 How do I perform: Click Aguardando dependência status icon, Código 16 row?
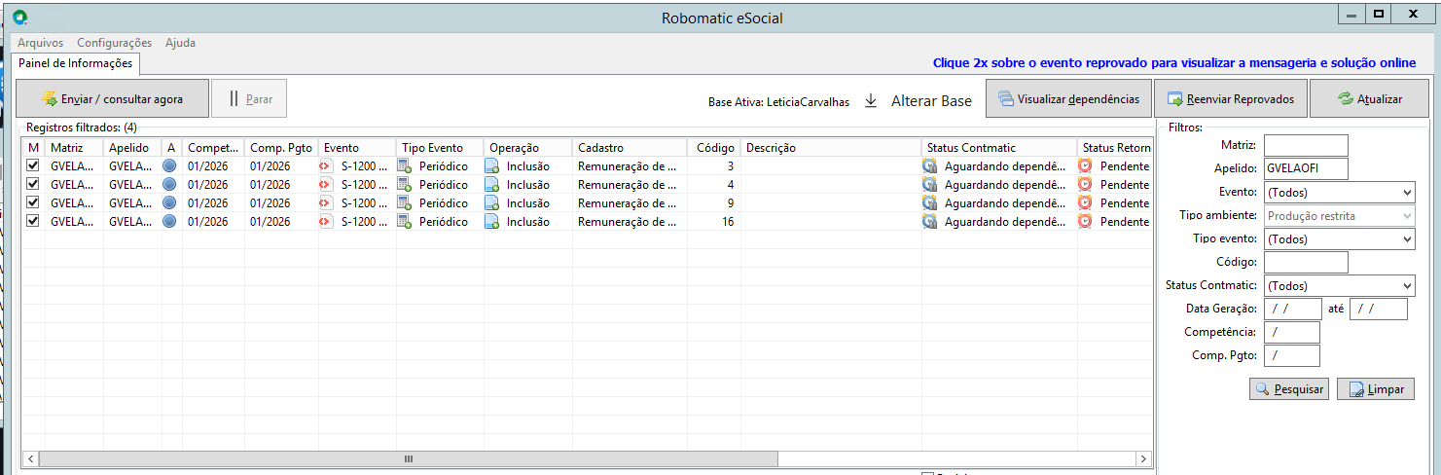(x=930, y=221)
